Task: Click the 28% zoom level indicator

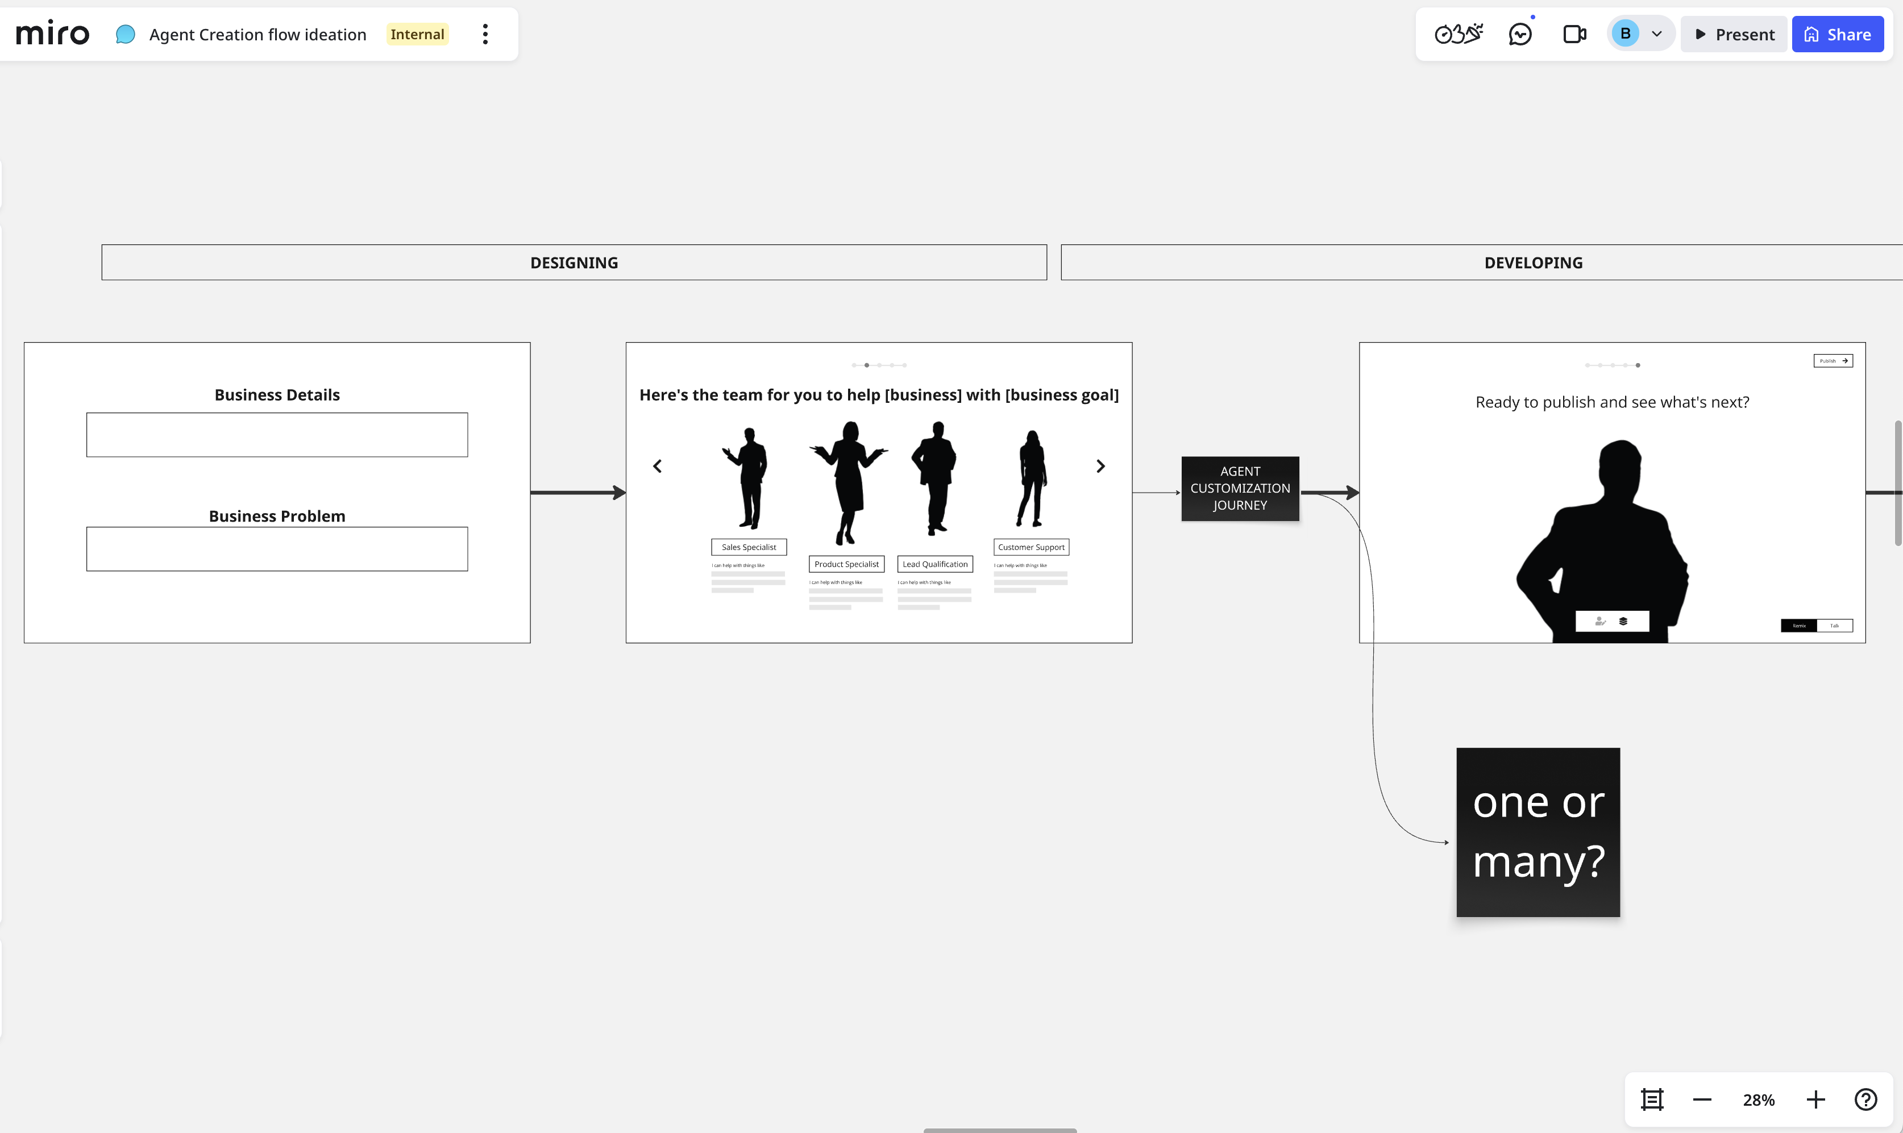Action: click(1758, 1099)
